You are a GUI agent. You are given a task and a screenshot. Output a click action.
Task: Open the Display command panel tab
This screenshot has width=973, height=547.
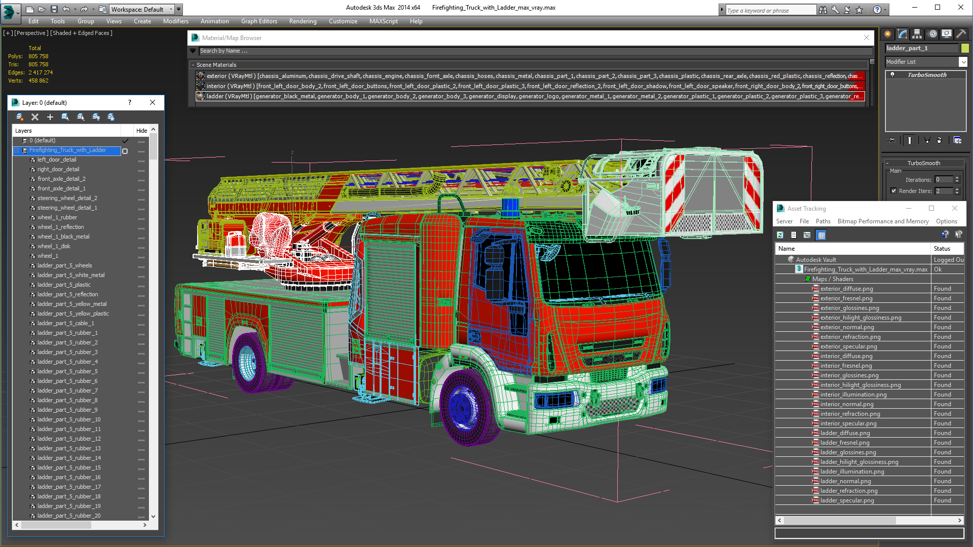point(947,34)
